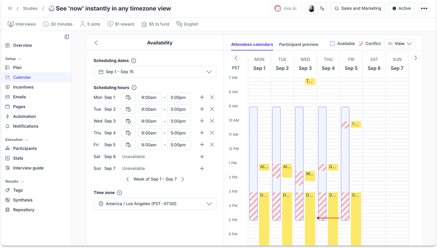Open the Sales and Marketing workspace button
The image size is (437, 248).
pos(358,8)
